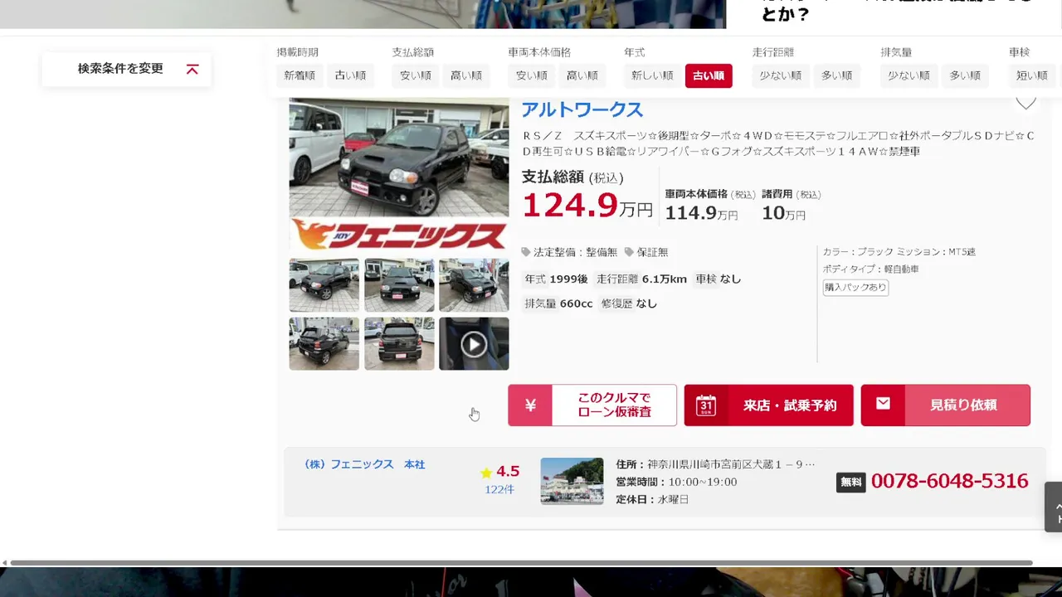The width and height of the screenshot is (1062, 597).
Task: Click the heart favorite icon
Action: (1026, 104)
